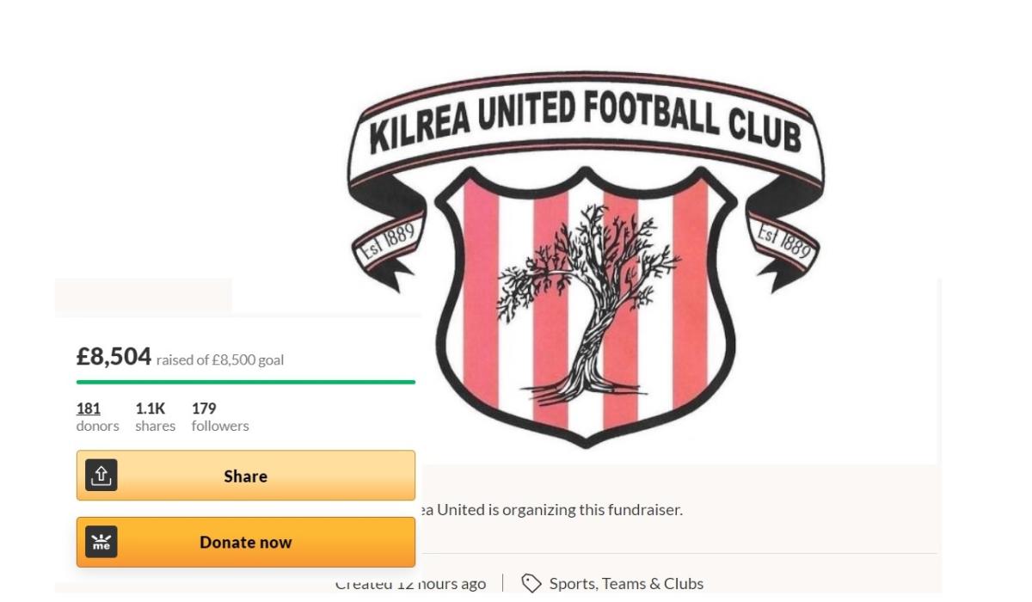Click the Donate now button

(245, 542)
